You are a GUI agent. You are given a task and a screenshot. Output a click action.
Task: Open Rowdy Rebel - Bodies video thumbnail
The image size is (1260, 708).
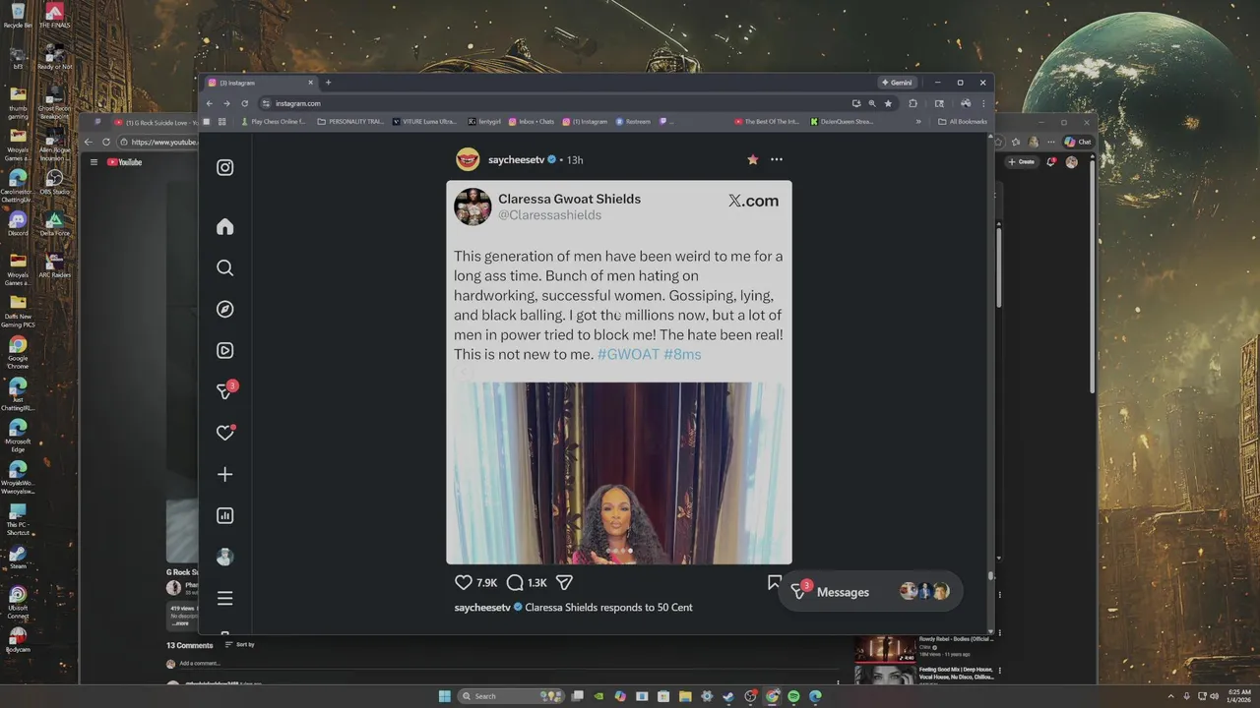[x=885, y=648]
